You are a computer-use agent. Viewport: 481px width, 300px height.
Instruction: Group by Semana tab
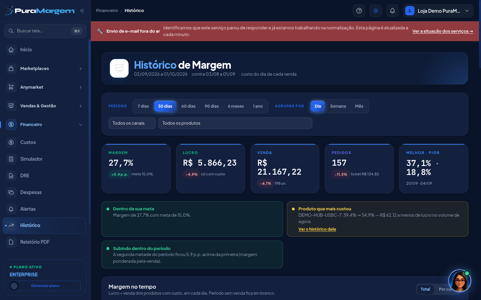[x=338, y=106]
